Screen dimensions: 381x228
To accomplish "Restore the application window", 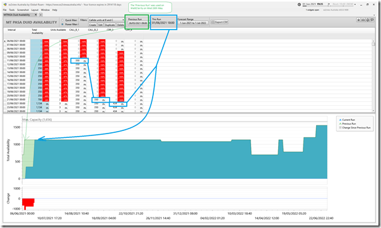I will (367, 4).
